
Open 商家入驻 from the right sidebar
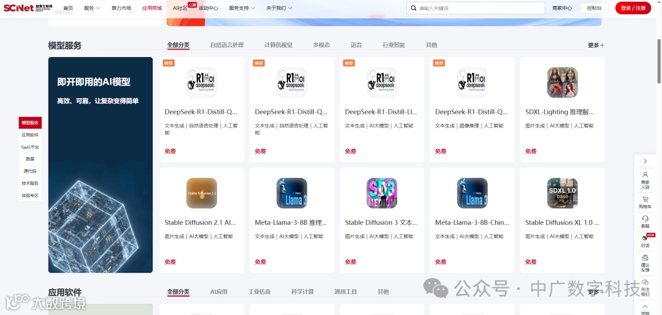coord(645,180)
